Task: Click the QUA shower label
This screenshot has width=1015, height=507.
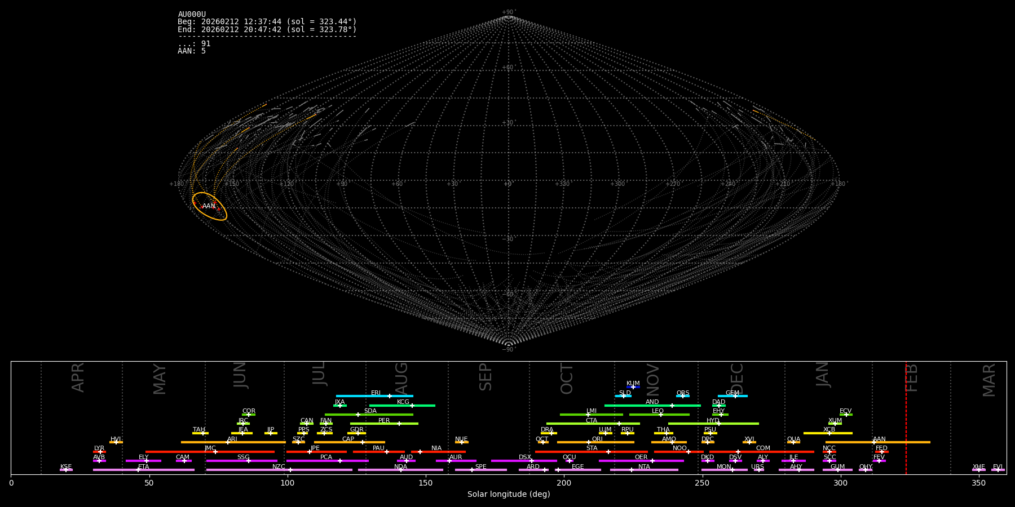Action: pos(794,439)
